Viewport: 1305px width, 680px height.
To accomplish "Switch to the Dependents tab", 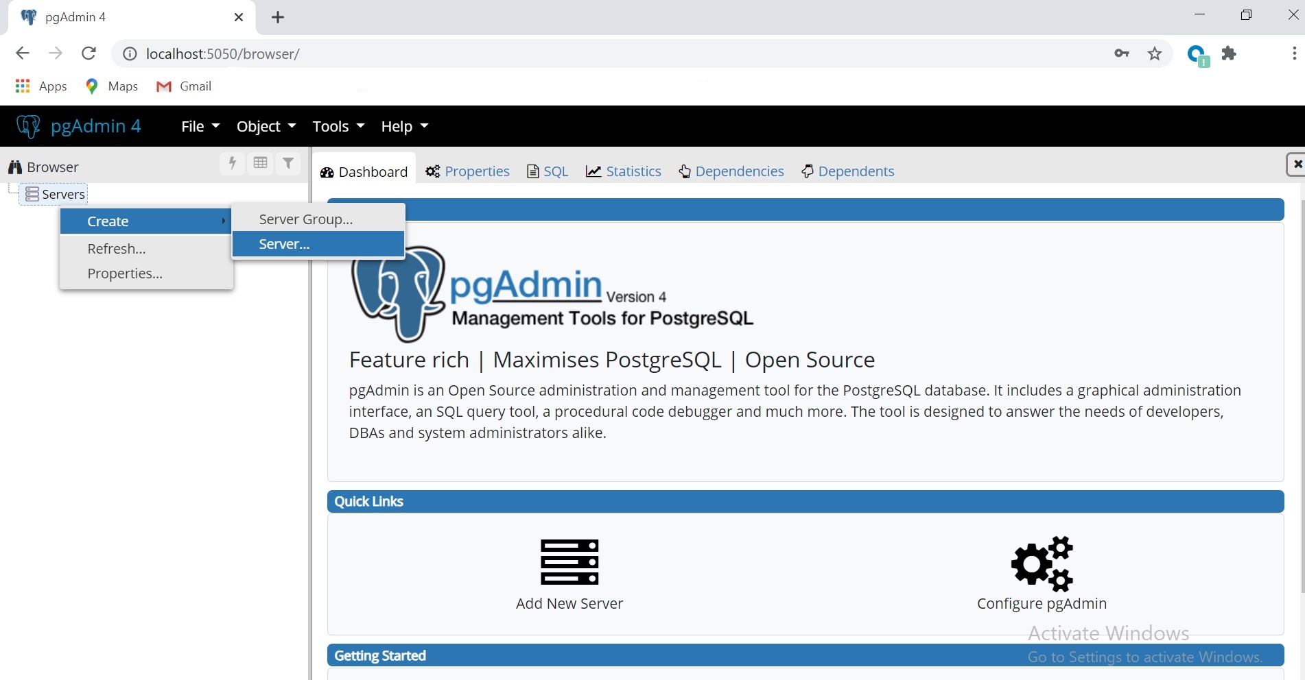I will [x=848, y=171].
